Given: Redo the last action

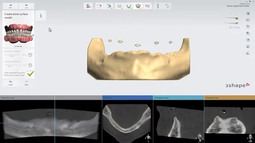Looking at the screenshot, I should (x=26, y=83).
